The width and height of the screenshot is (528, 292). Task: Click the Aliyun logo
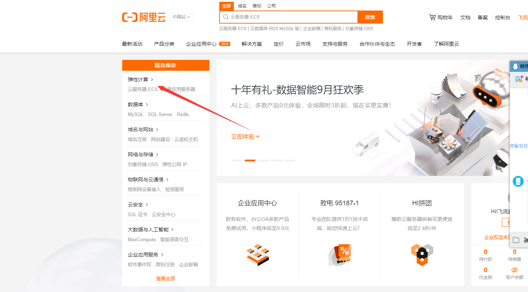144,17
